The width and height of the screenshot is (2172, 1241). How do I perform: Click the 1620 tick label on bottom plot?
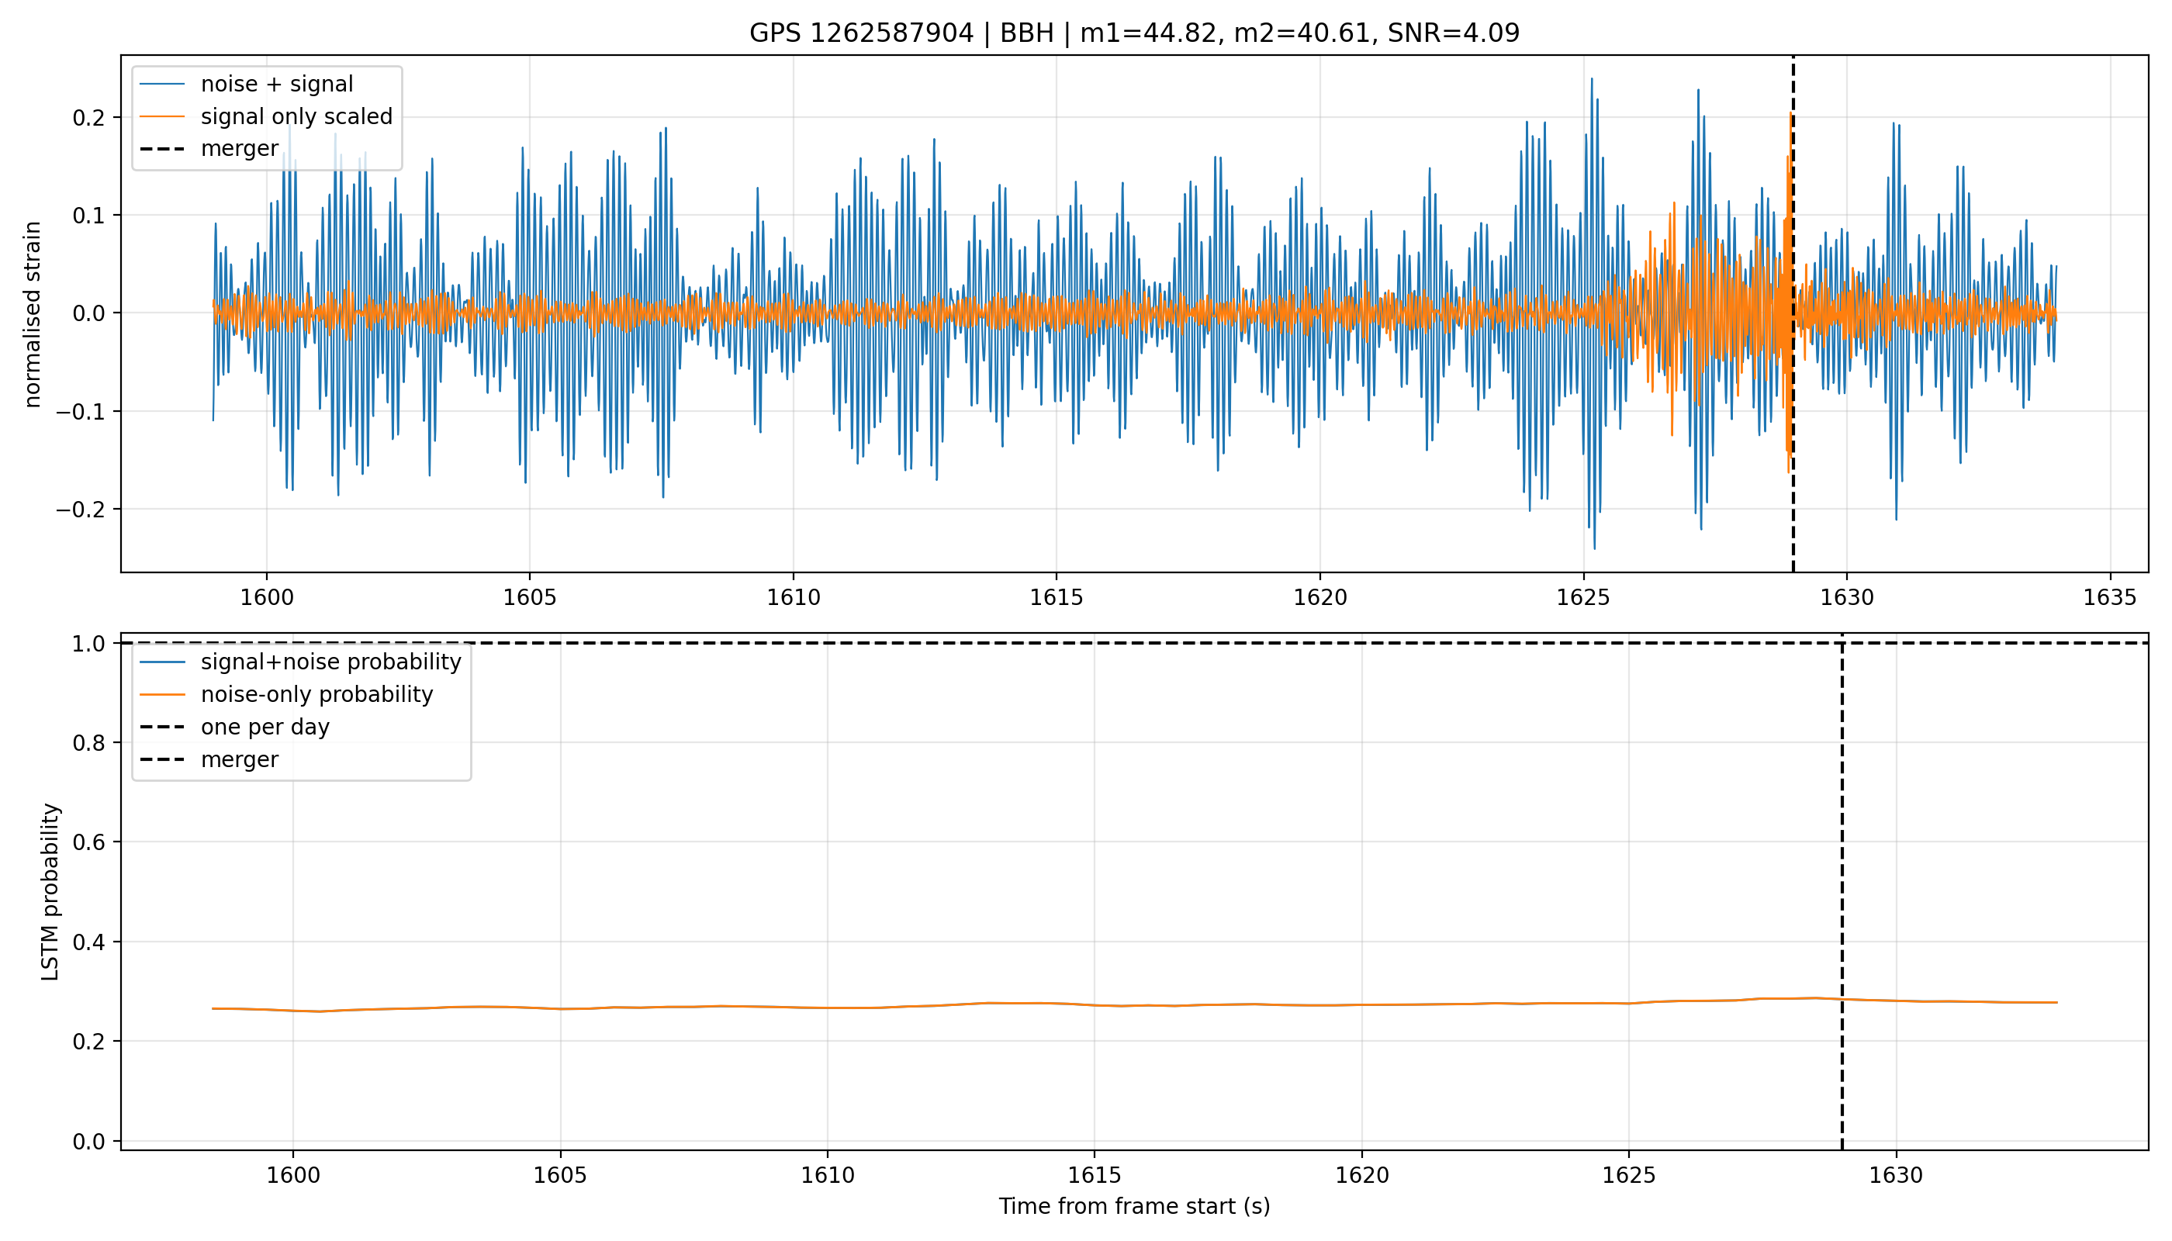coord(1362,1175)
